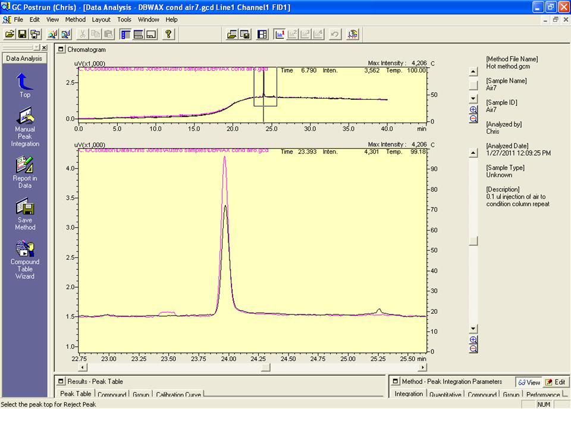The image size is (571, 428).
Task: Collapse the Results - Peak Table panel
Action: [61, 382]
